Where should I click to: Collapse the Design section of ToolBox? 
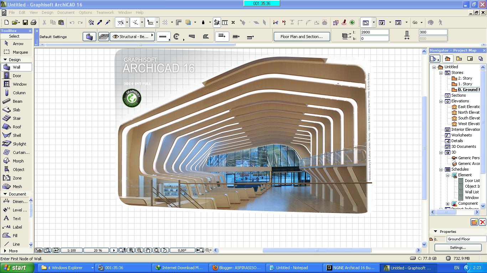click(x=5, y=60)
